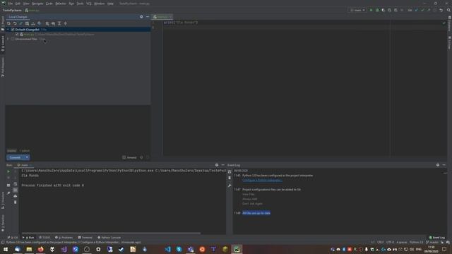Open the Window menu

click(99, 4)
